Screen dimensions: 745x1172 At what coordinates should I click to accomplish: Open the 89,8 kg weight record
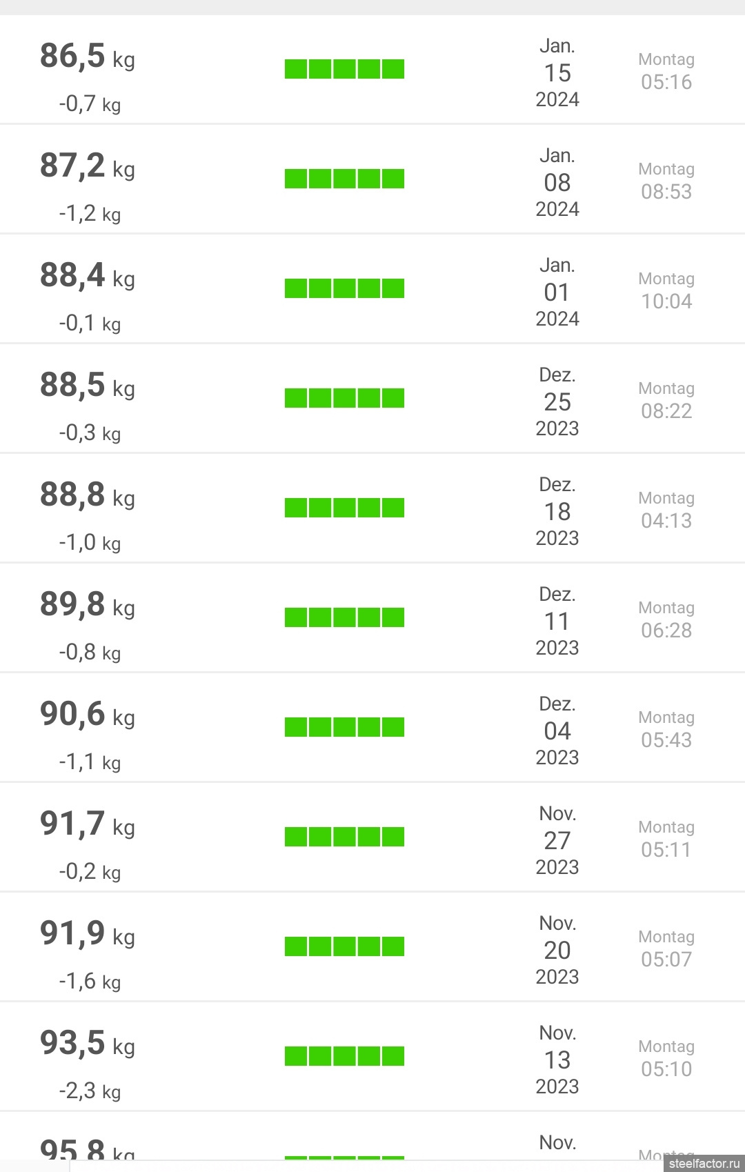[87, 605]
